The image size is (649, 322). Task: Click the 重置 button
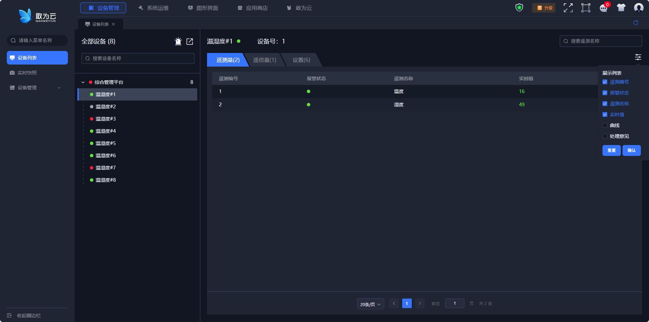click(x=612, y=150)
